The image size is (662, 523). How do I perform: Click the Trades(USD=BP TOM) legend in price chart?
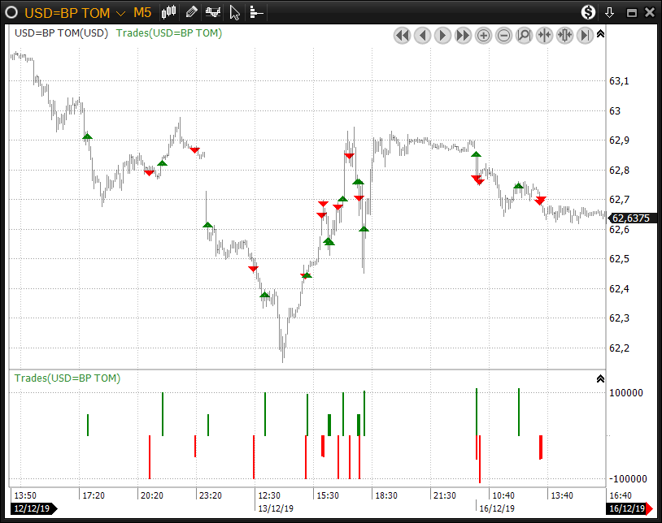169,33
